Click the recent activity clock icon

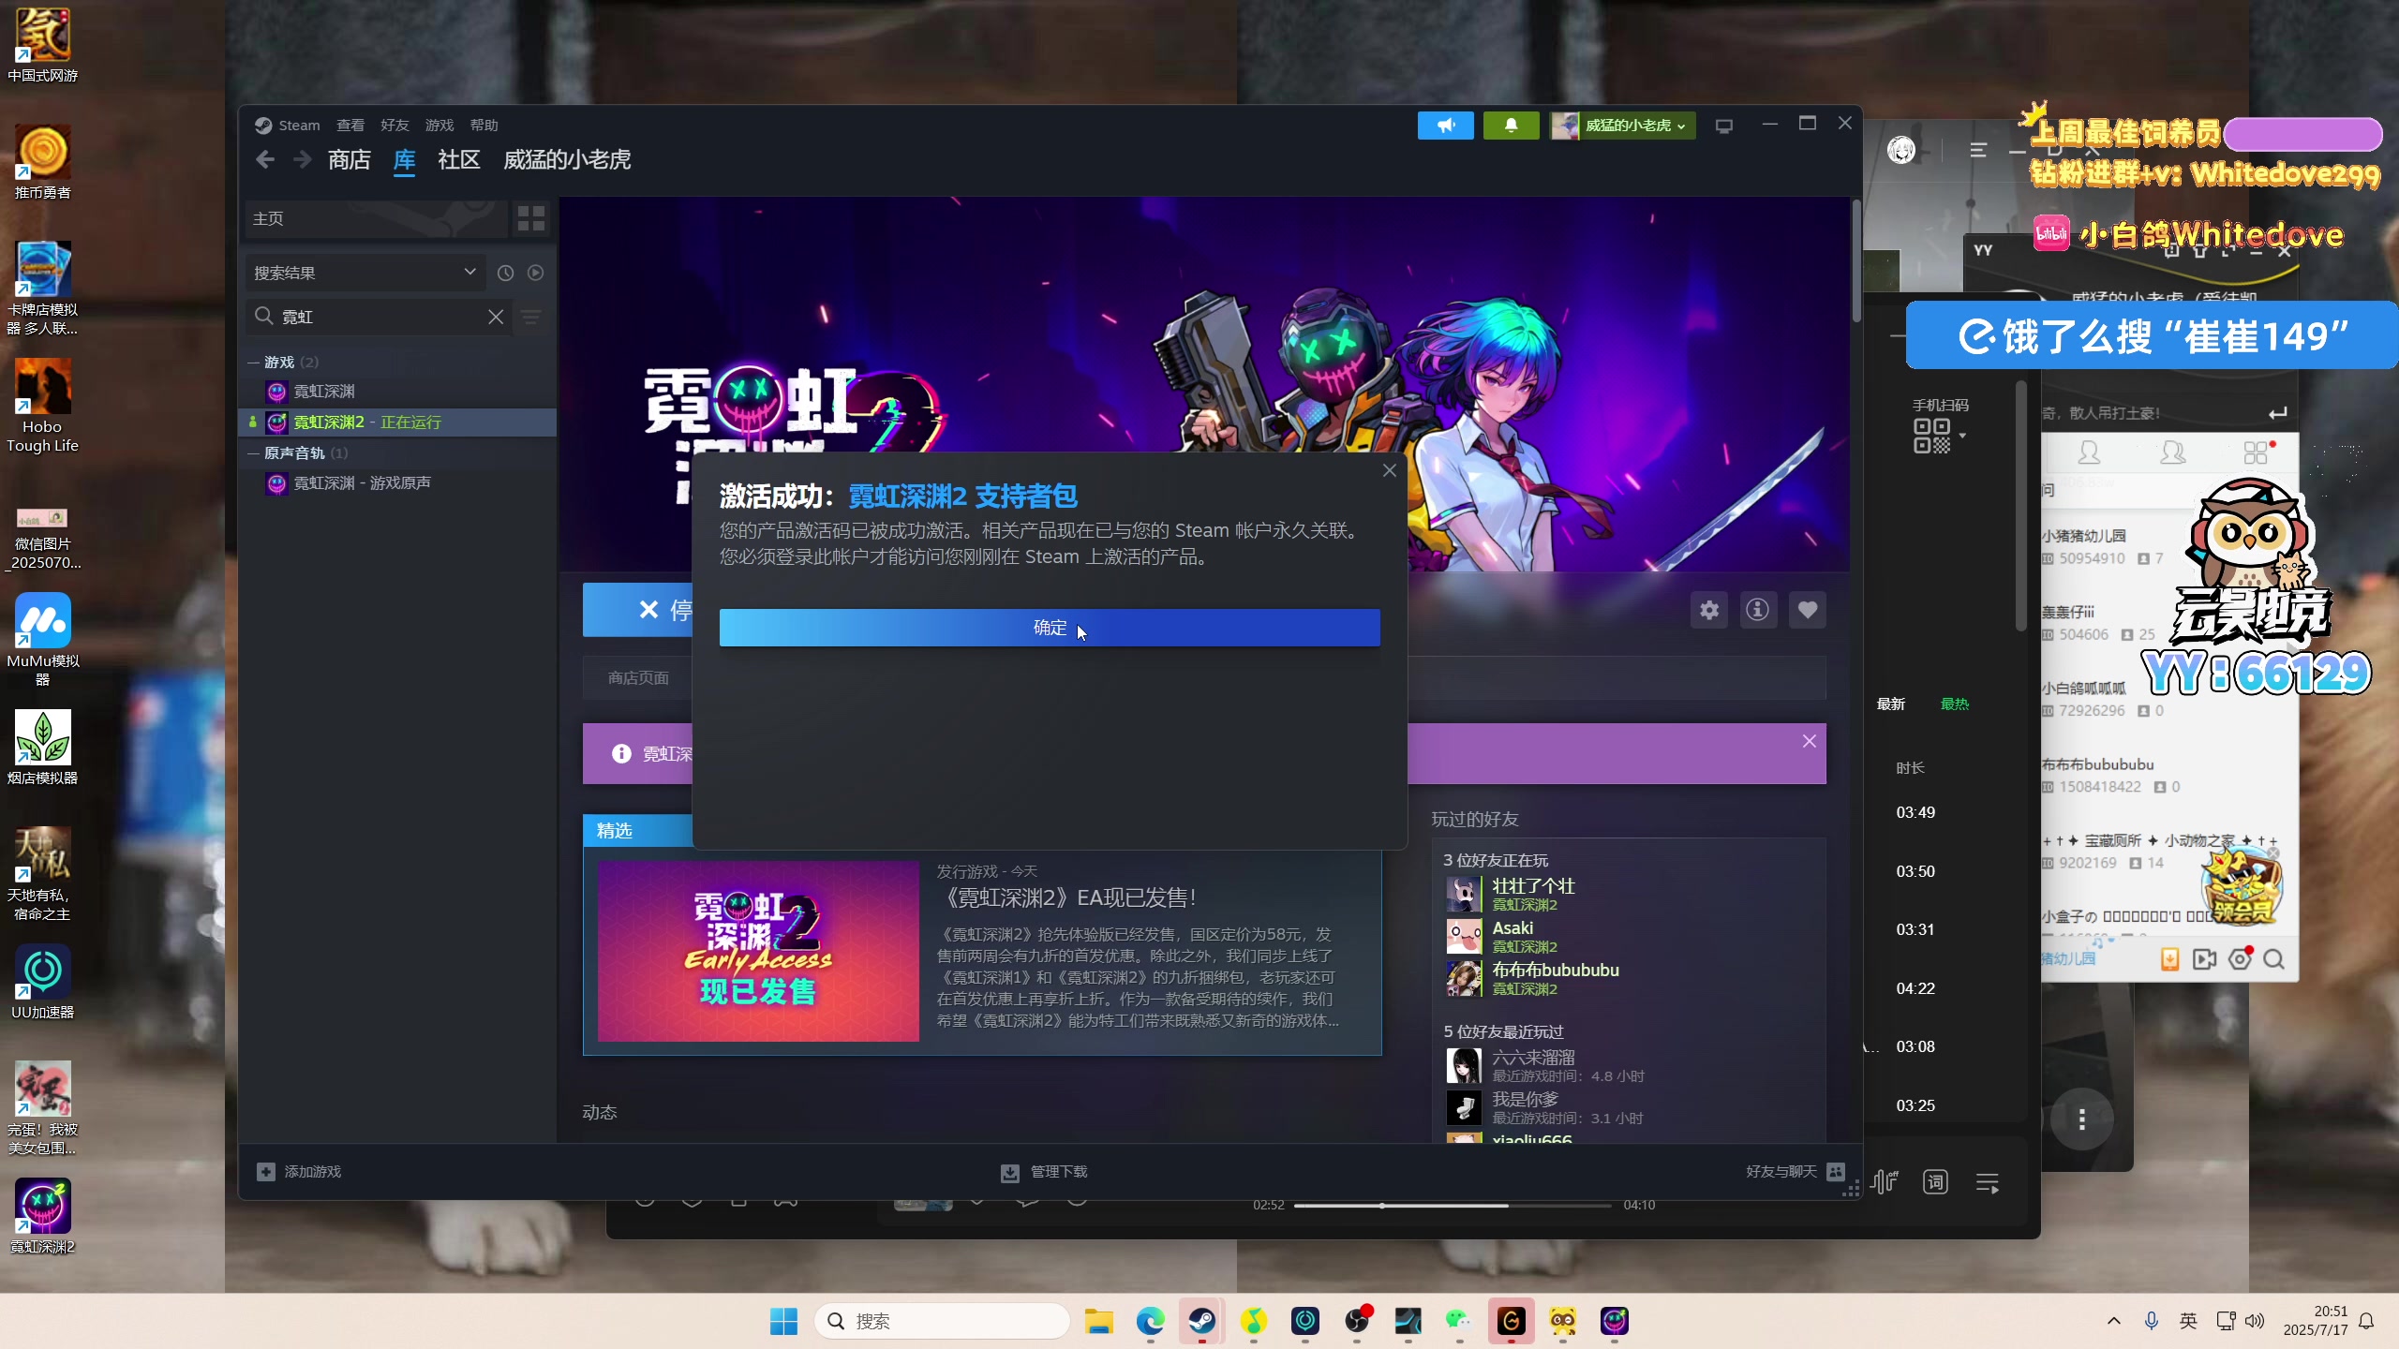(x=505, y=273)
